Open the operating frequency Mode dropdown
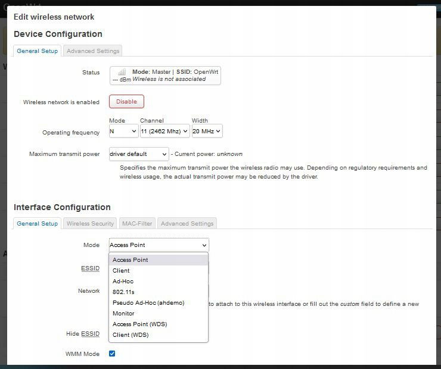This screenshot has height=369, width=441. coord(123,131)
